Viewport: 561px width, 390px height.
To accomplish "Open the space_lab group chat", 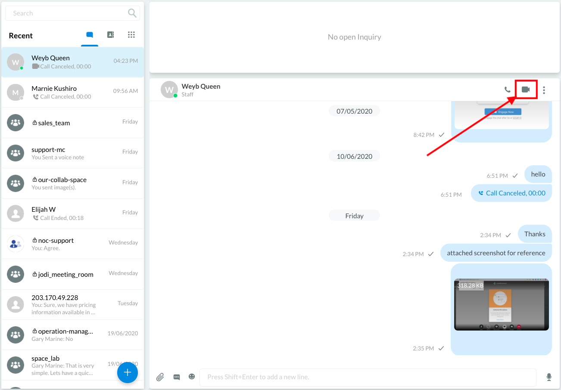I will tap(72, 365).
